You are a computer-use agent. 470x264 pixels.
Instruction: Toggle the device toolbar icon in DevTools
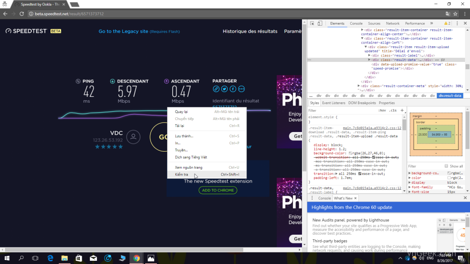coord(320,23)
